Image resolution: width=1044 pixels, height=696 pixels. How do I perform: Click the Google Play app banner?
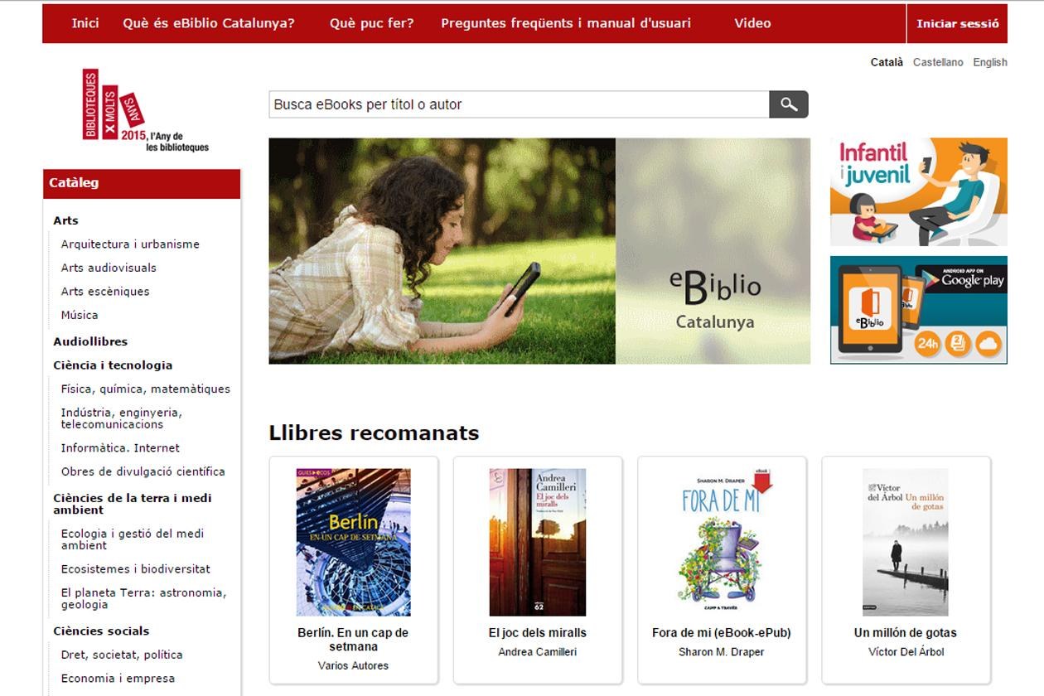tap(918, 310)
